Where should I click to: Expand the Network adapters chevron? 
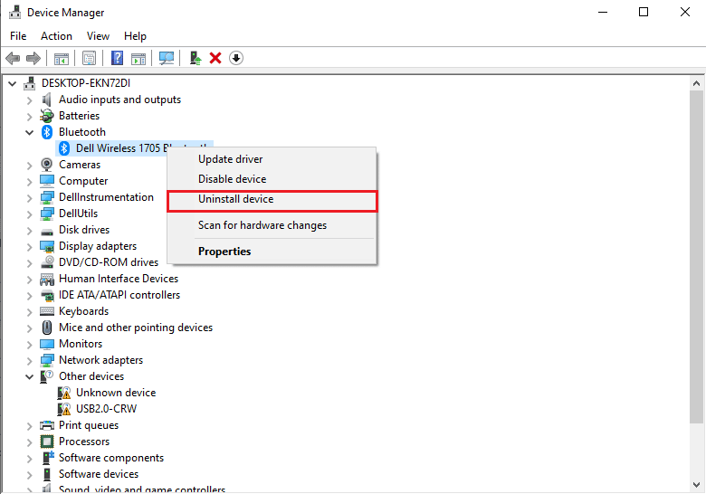[x=30, y=360]
